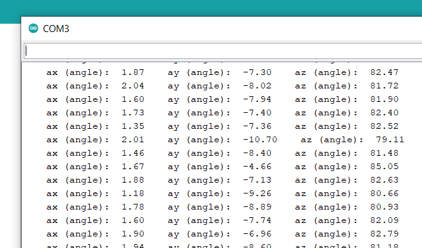The width and height of the screenshot is (422, 248).
Task: Select the az value 81.72
Action: point(384,86)
